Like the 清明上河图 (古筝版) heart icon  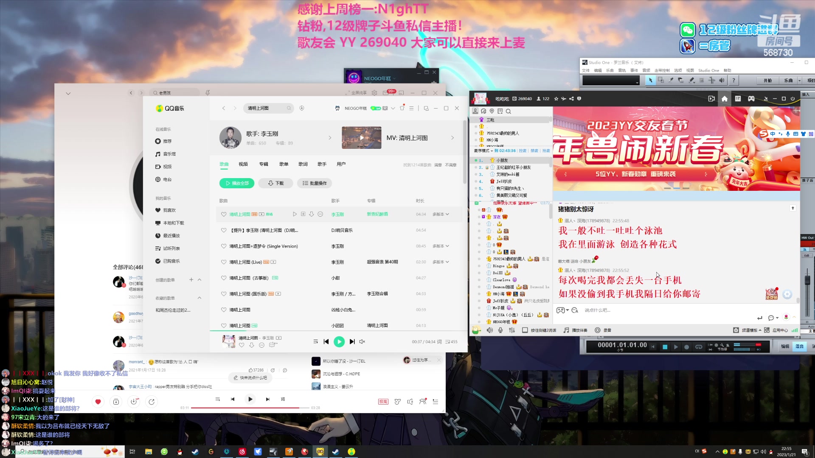(224, 278)
